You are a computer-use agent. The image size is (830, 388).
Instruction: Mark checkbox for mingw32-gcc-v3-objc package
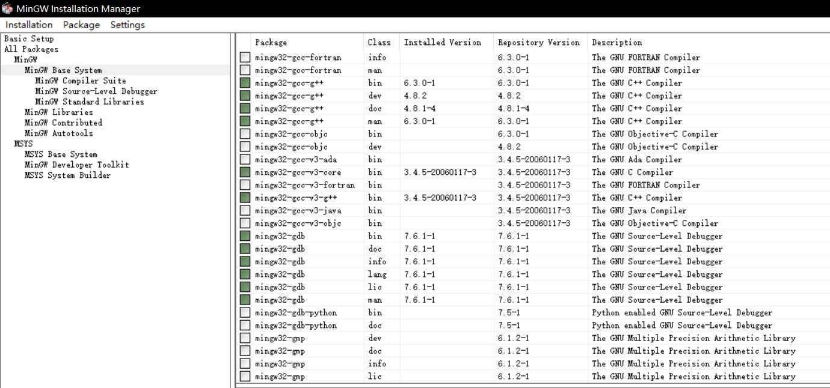click(245, 223)
